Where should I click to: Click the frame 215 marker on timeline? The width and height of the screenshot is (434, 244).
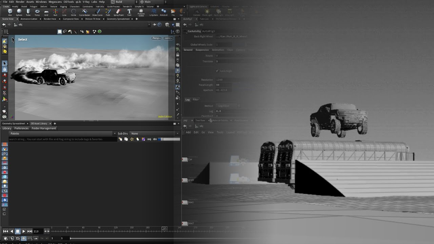[164, 229]
